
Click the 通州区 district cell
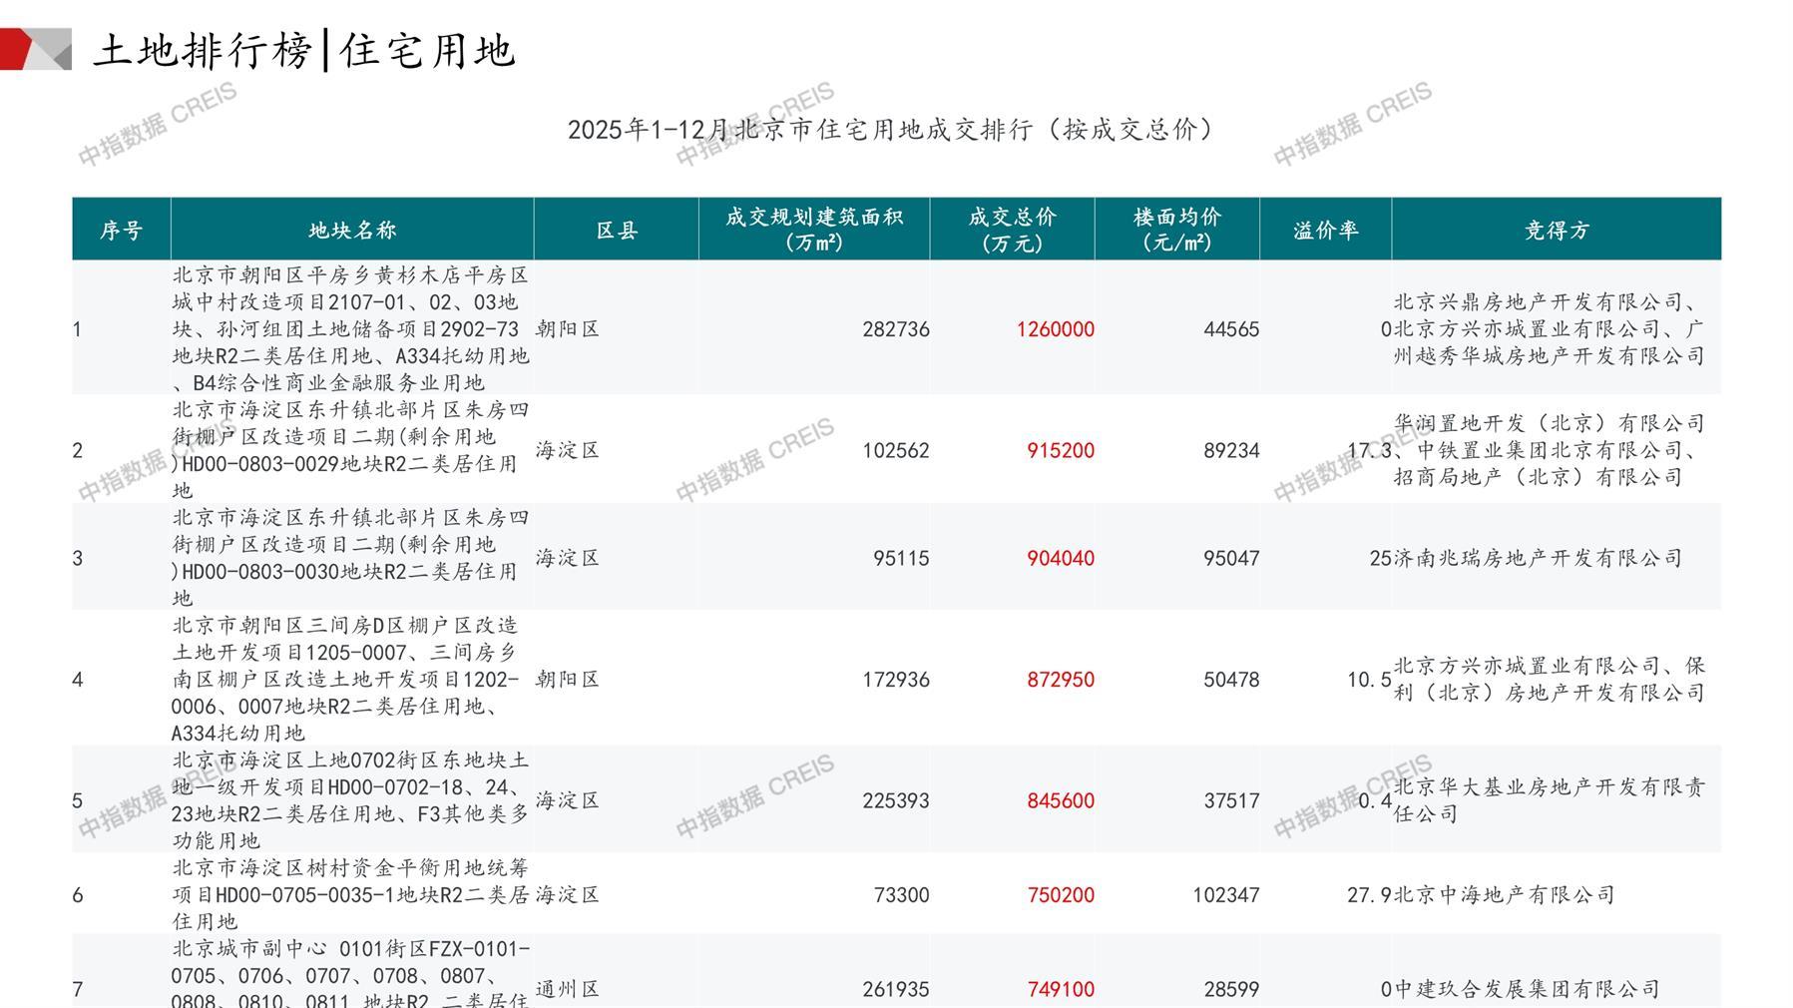pos(567,990)
